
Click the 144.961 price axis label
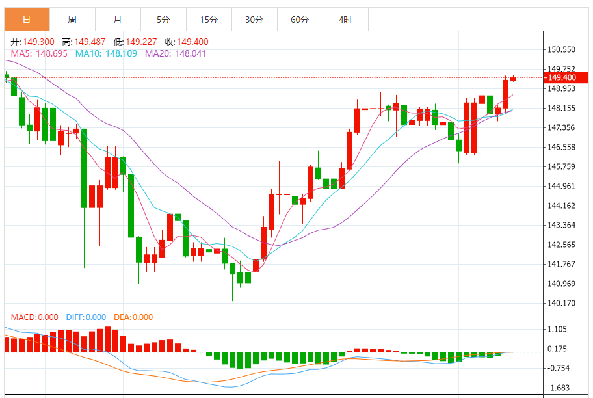[x=561, y=186]
